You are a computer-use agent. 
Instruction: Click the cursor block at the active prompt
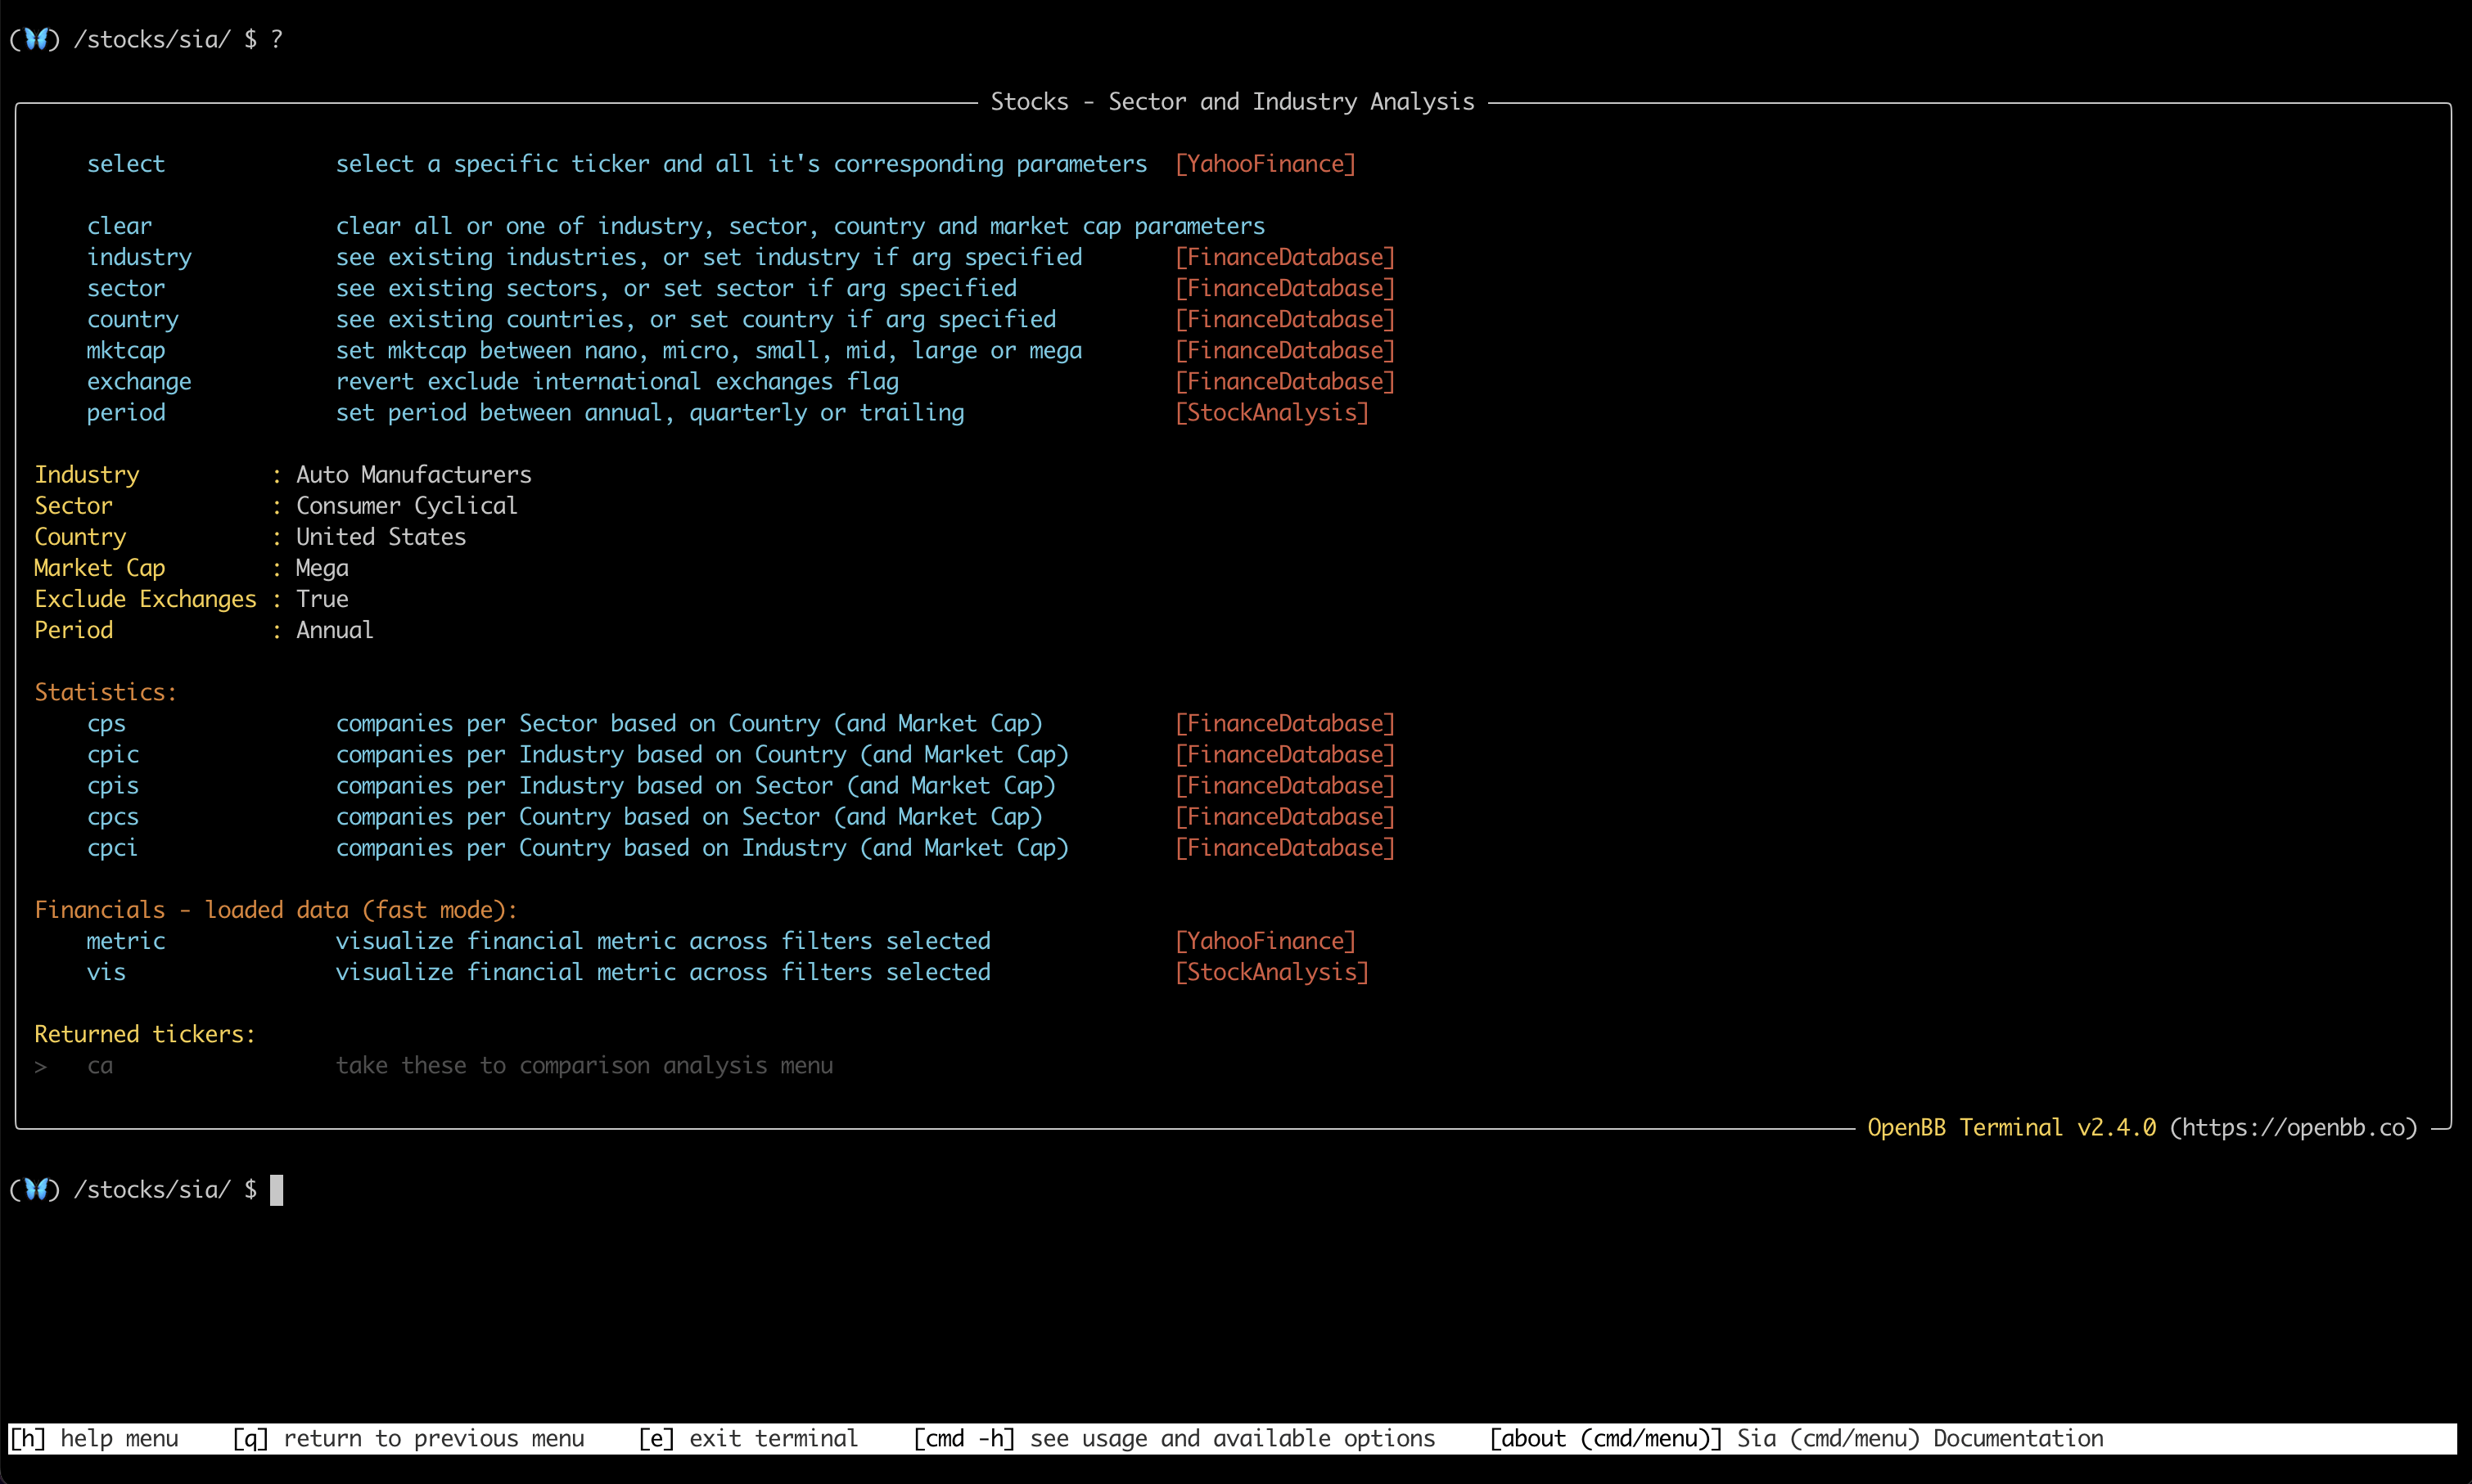tap(277, 1190)
